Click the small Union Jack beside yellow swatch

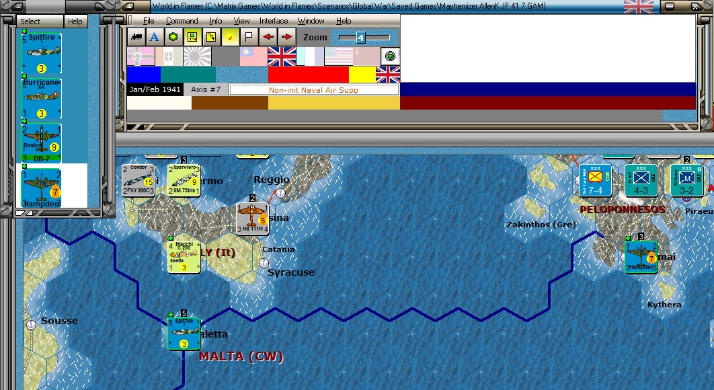(x=388, y=75)
